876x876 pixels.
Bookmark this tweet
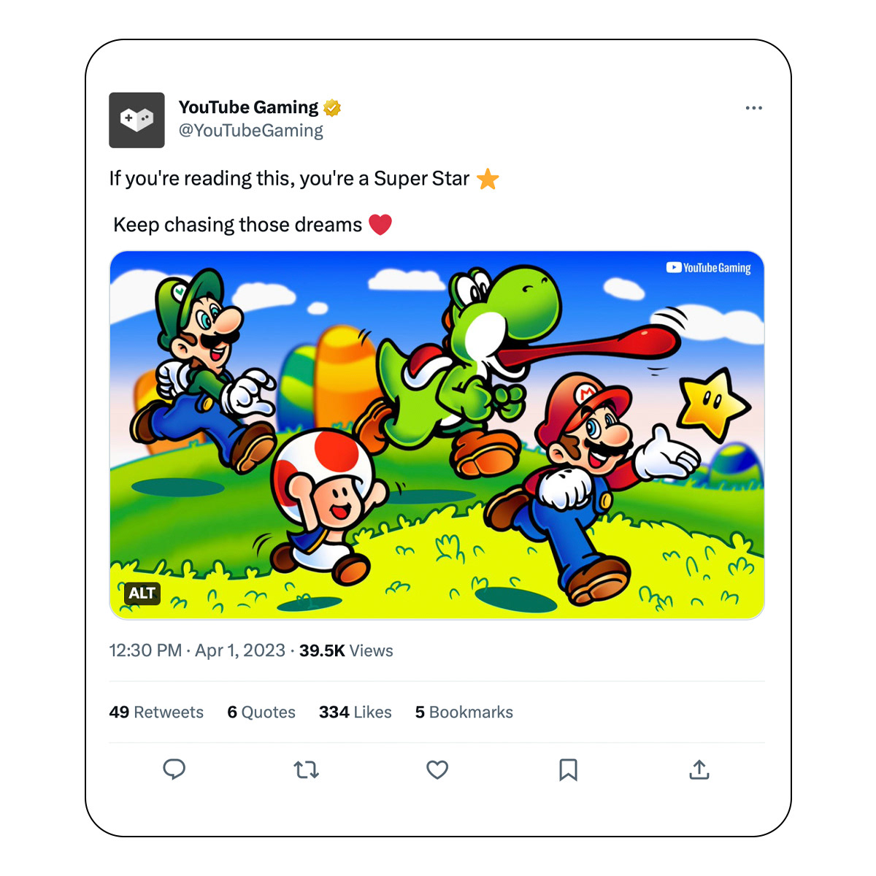tap(568, 769)
